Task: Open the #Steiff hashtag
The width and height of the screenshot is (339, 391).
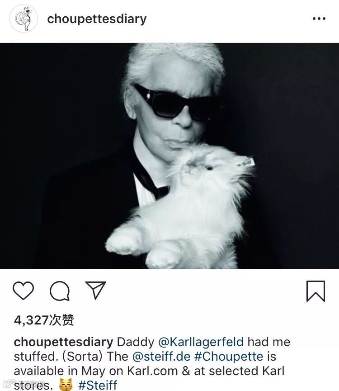Action: (x=98, y=385)
